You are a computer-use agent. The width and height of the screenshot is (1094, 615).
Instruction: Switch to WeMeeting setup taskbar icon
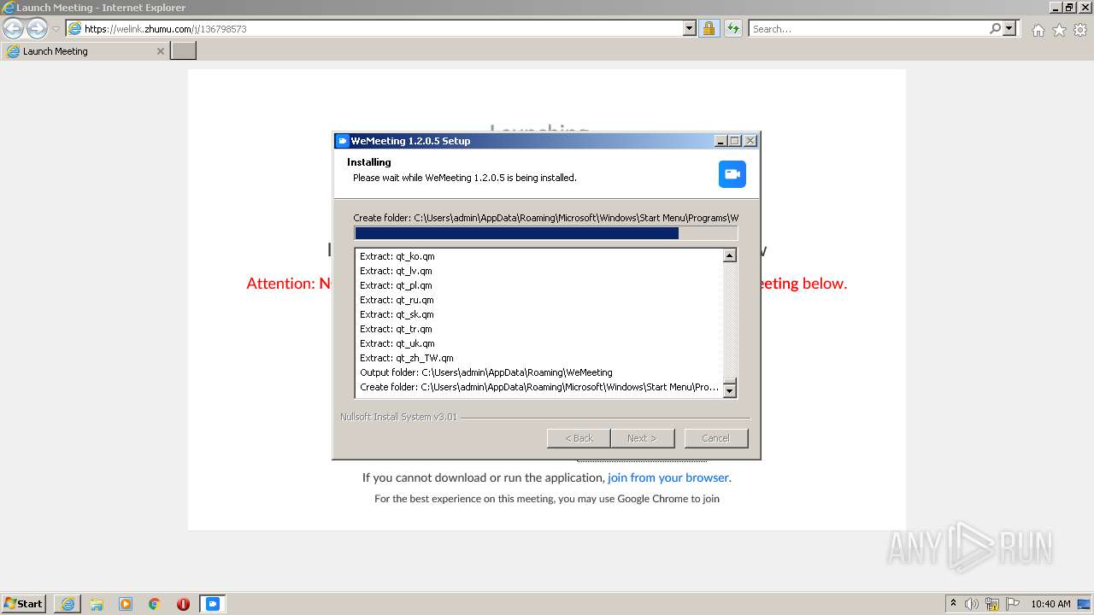[x=213, y=604]
